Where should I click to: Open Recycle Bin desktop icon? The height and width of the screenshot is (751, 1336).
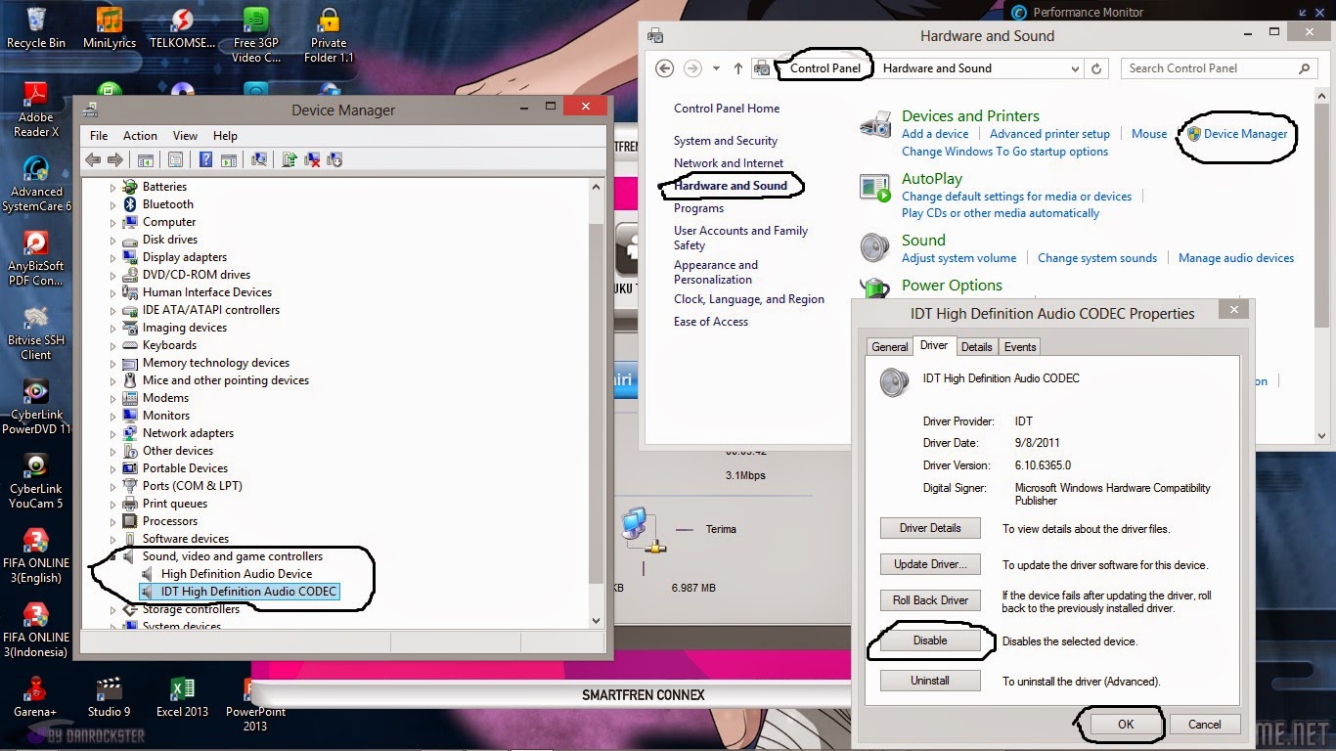pyautogui.click(x=36, y=27)
